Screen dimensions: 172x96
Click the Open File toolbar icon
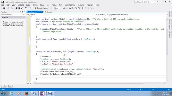pos(16,8)
